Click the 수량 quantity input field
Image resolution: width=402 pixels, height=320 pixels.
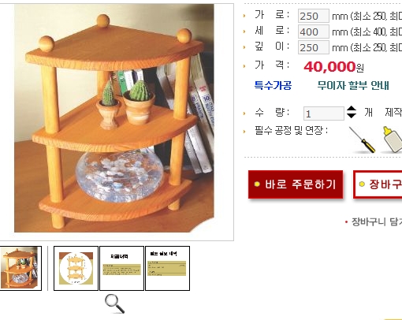[x=324, y=113]
